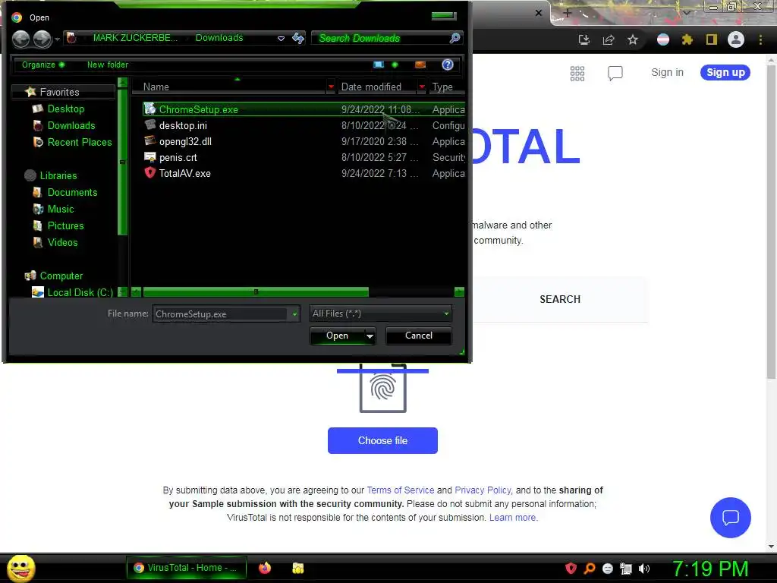Cancel the Open dialog
The image size is (777, 583).
419,336
